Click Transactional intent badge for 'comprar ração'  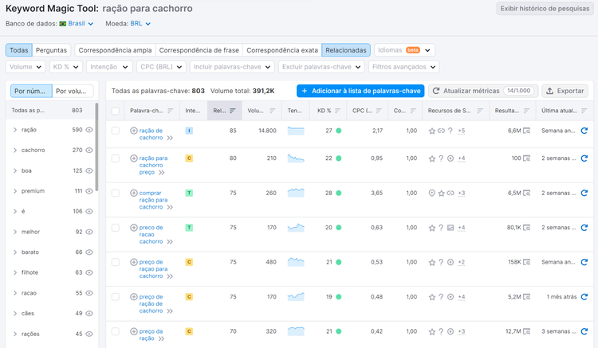point(189,193)
